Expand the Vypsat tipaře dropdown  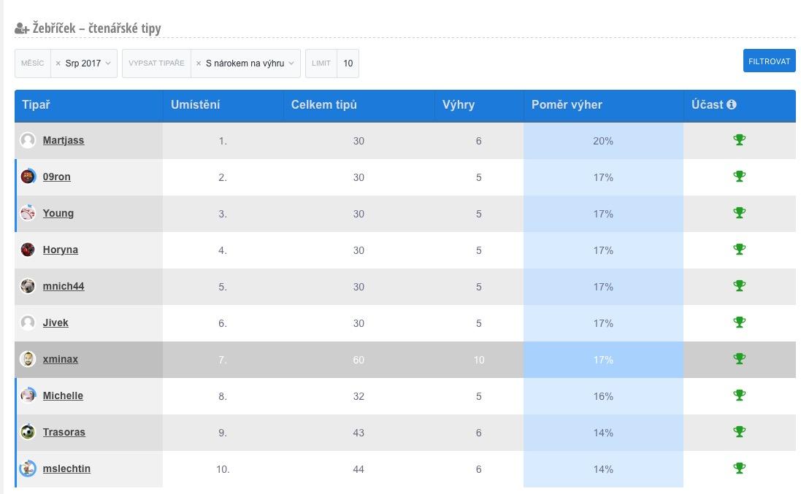pyautogui.click(x=291, y=63)
